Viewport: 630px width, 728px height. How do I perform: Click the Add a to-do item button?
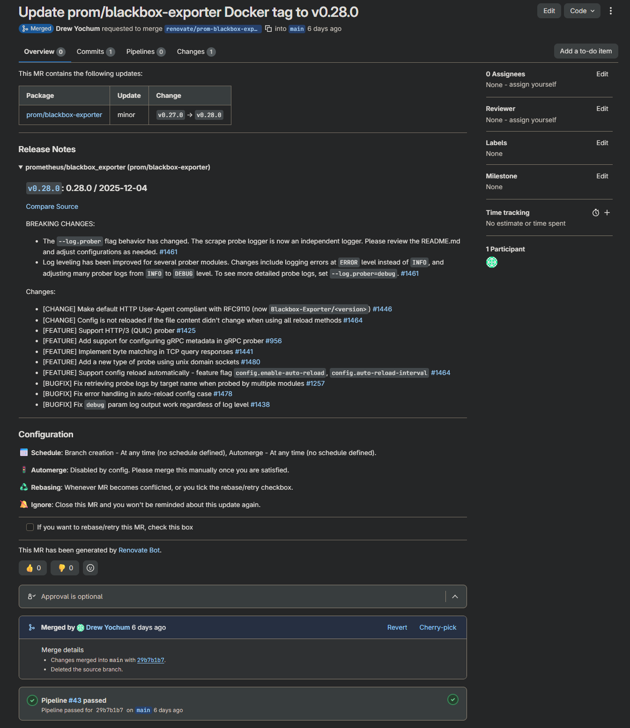pyautogui.click(x=586, y=51)
